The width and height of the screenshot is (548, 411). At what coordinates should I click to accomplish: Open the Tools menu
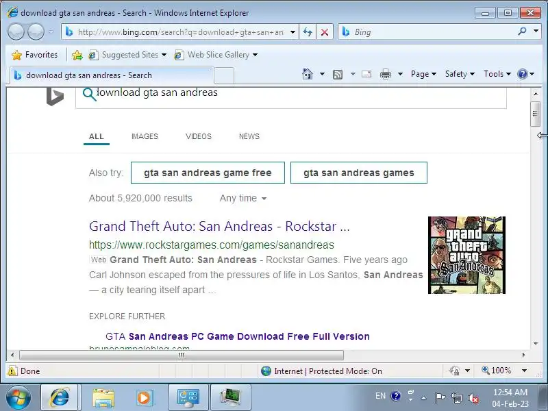pyautogui.click(x=497, y=74)
